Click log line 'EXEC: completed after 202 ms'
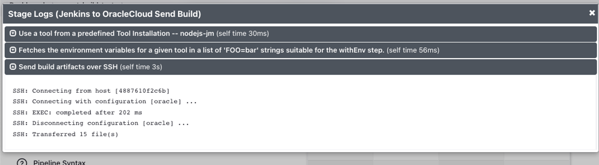Viewport: 599px width, 165px height. [77, 112]
